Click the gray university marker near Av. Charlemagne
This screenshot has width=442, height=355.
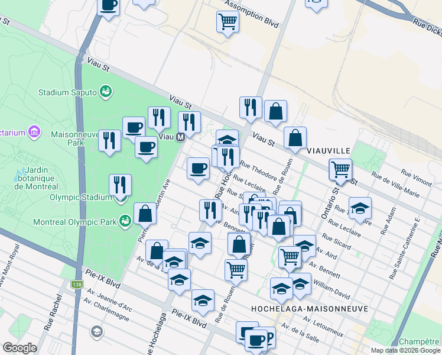(x=97, y=331)
